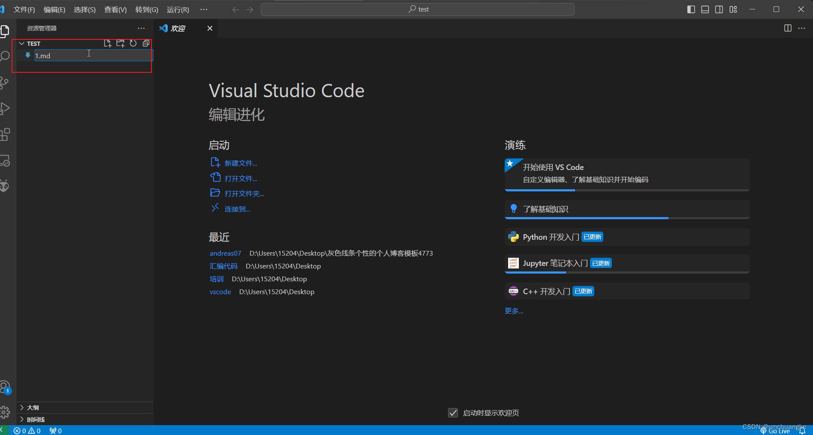Go forward with the navigation arrow
The image size is (813, 435).
pyautogui.click(x=250, y=9)
